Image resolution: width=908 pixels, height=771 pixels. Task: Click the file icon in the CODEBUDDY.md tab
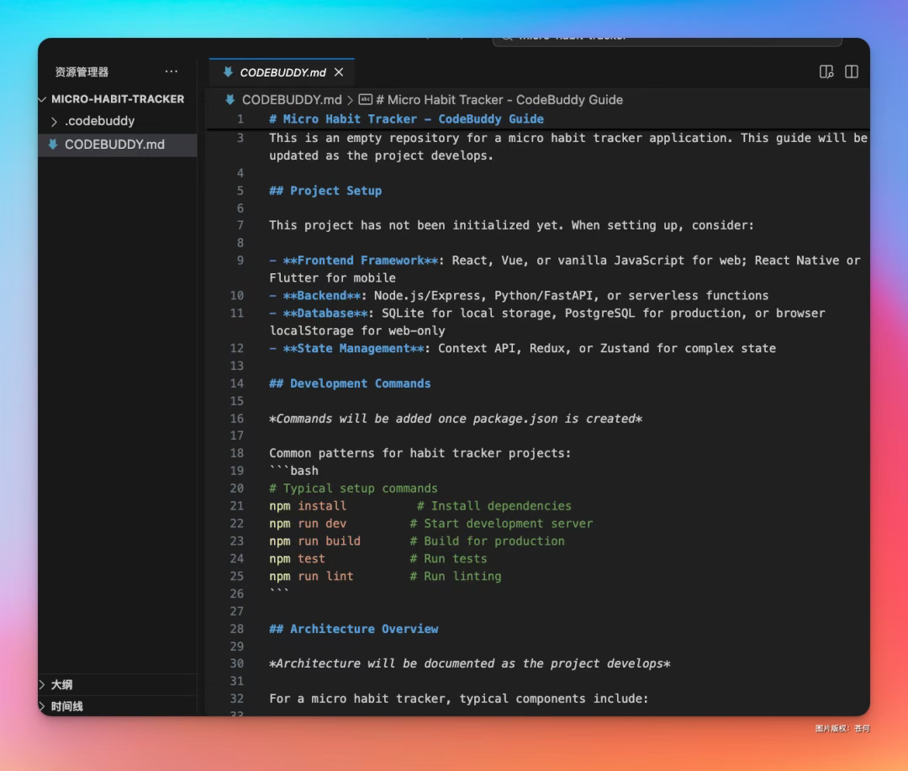point(228,72)
